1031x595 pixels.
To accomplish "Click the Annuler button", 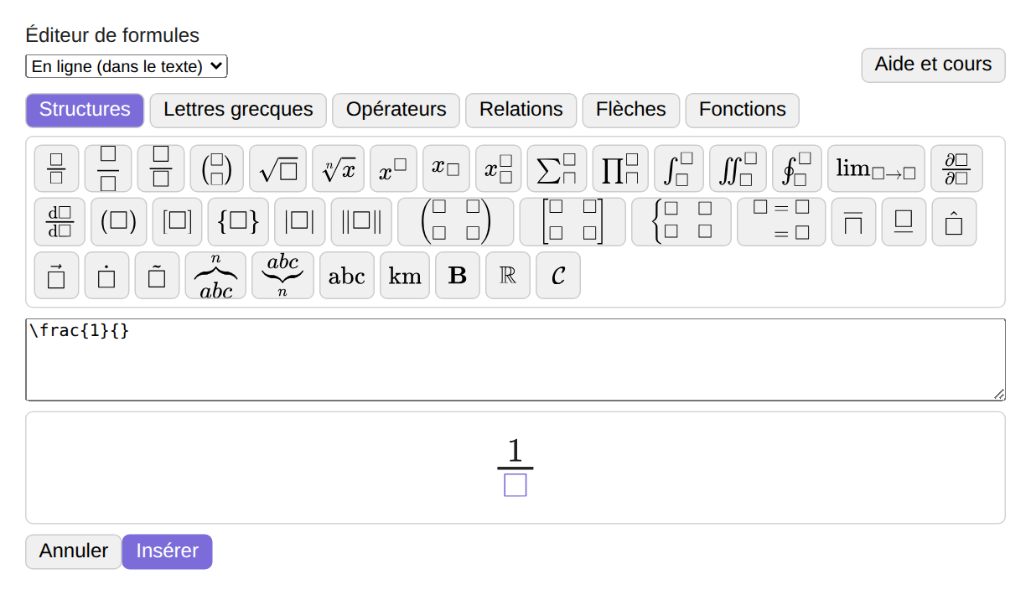I will (74, 551).
